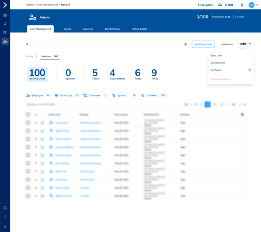
Task: Click the tasks checklist sidebar icon
Action: coord(5,33)
